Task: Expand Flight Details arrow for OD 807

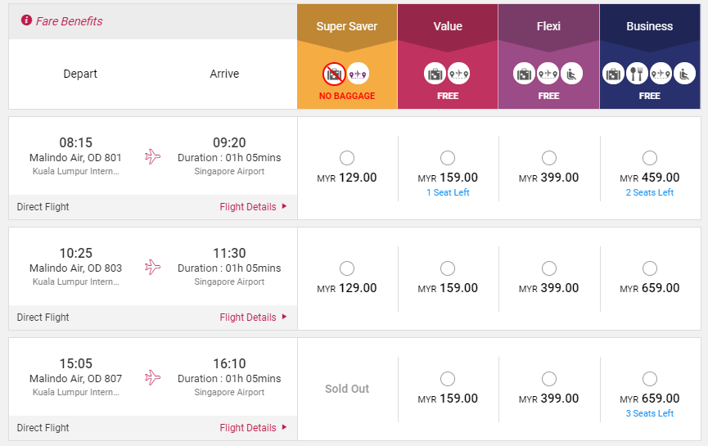Action: pyautogui.click(x=285, y=427)
